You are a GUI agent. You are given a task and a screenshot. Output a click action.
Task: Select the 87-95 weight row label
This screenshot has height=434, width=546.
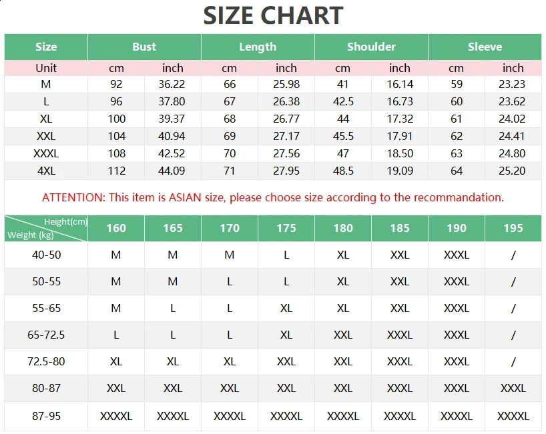point(46,416)
